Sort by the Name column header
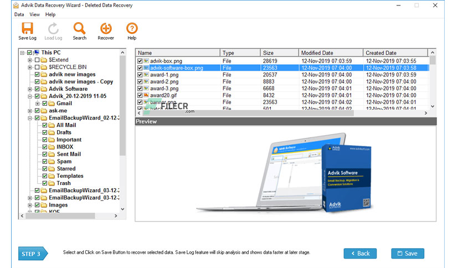The image size is (463, 268). click(x=178, y=53)
